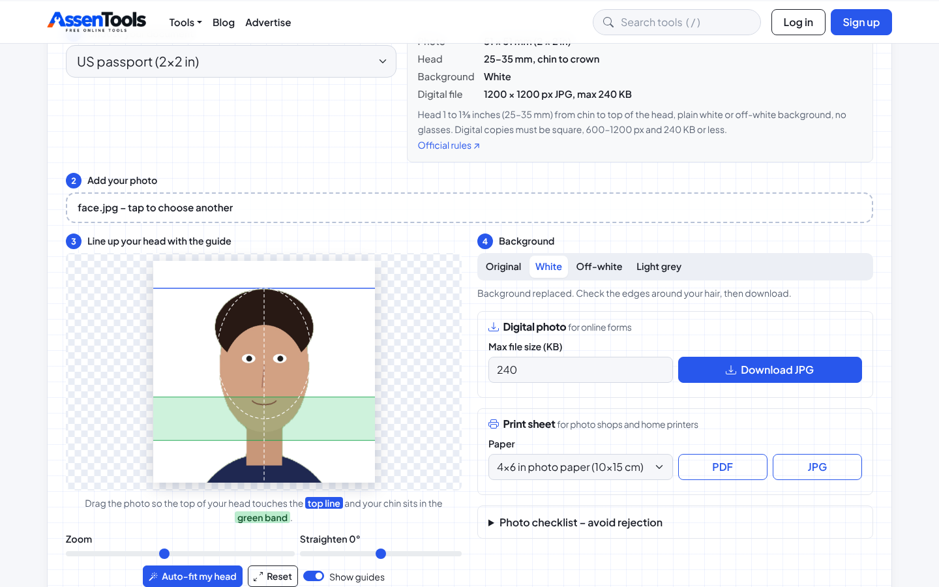Screen dimensions: 939x587
Task: Open the US passport document type dropdown
Action: click(231, 61)
